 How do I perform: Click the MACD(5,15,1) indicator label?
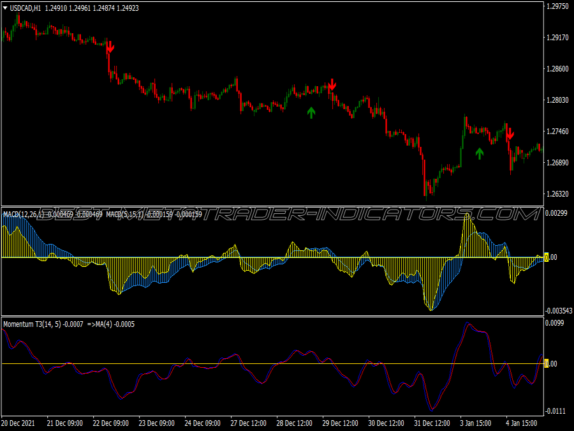click(125, 215)
